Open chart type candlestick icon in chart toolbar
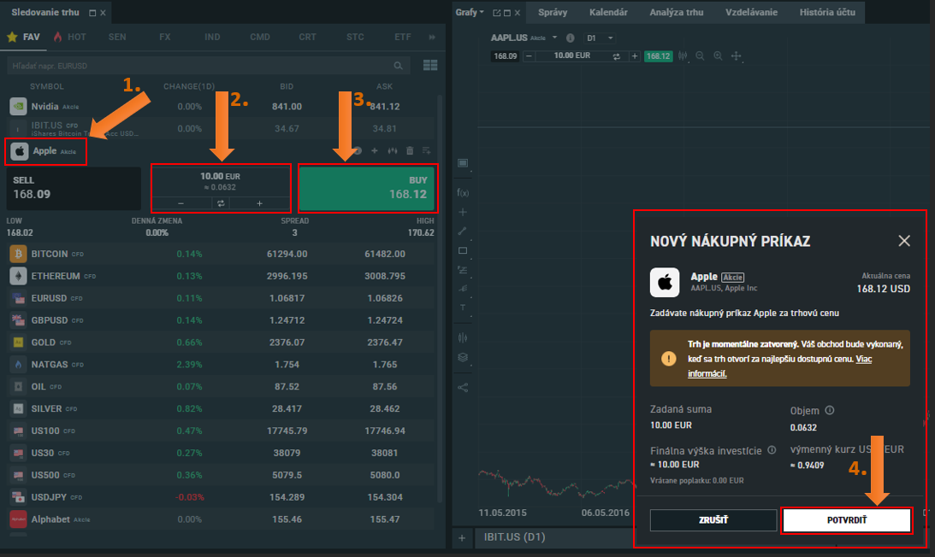The width and height of the screenshot is (935, 557). tap(683, 56)
